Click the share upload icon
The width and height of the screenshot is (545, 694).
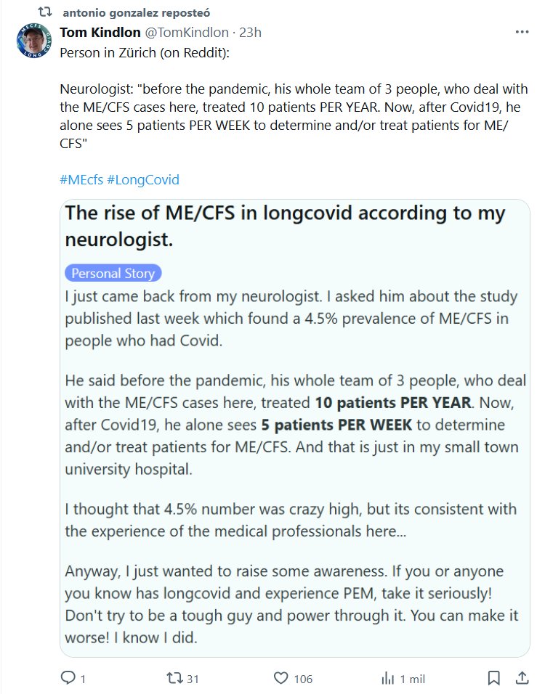pyautogui.click(x=522, y=678)
